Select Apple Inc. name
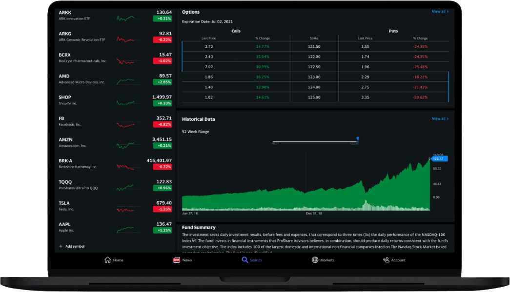This screenshot has height=292, width=510. 66,230
